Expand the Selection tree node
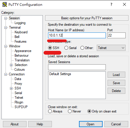130x128 pixels. [x=11, y=65]
